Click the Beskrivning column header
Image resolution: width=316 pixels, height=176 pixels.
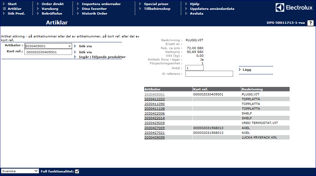(x=266, y=89)
